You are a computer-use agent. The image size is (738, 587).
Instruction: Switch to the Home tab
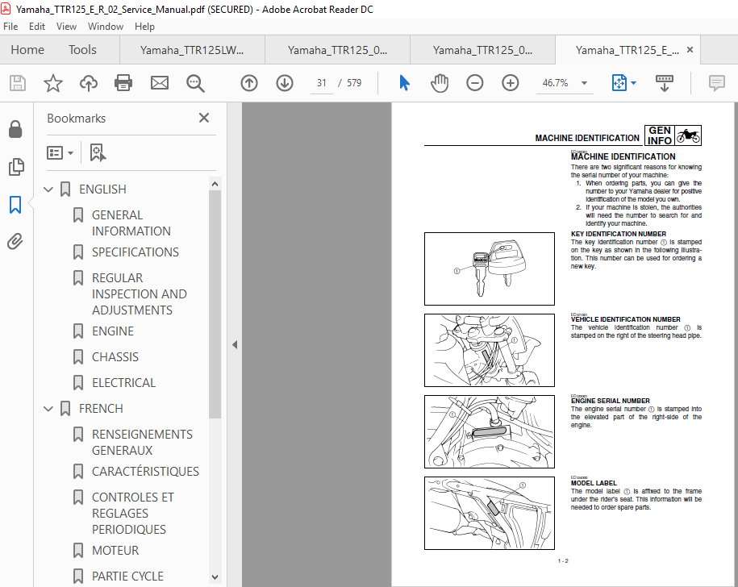(x=27, y=49)
